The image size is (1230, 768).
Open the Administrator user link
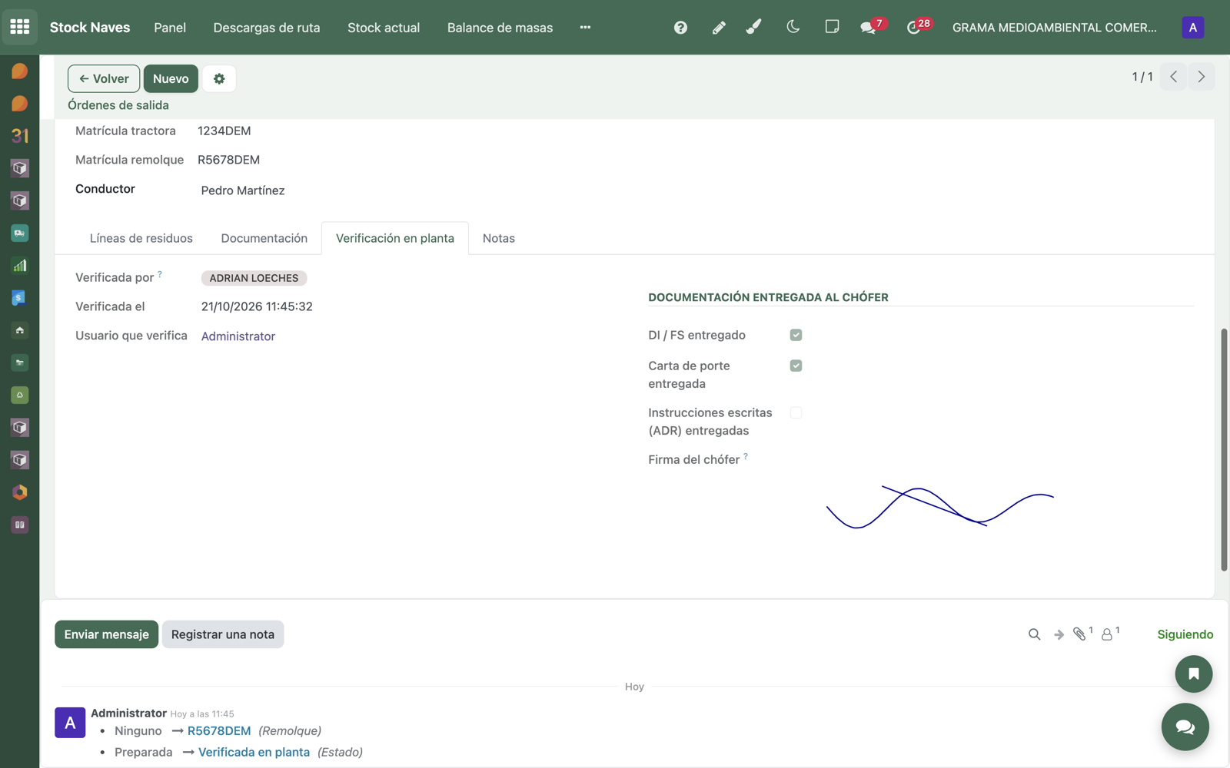tap(238, 336)
